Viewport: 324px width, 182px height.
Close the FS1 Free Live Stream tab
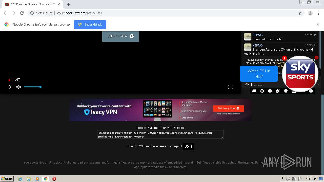(59, 4)
